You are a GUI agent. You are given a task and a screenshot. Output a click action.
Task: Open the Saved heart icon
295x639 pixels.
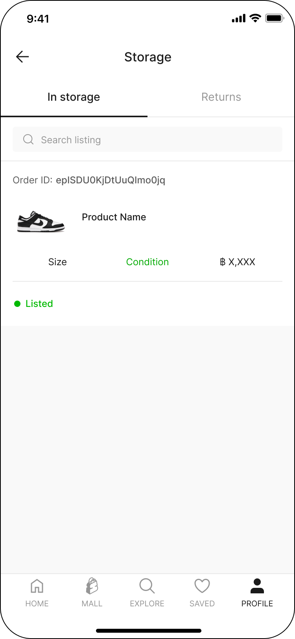[202, 586]
